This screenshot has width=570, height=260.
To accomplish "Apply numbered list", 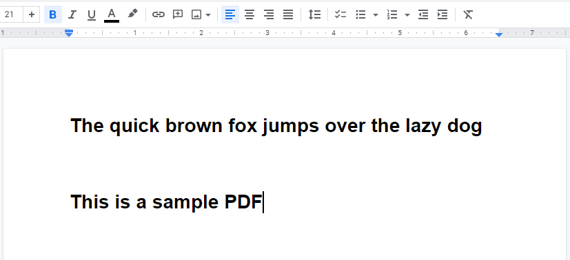I will tap(392, 14).
